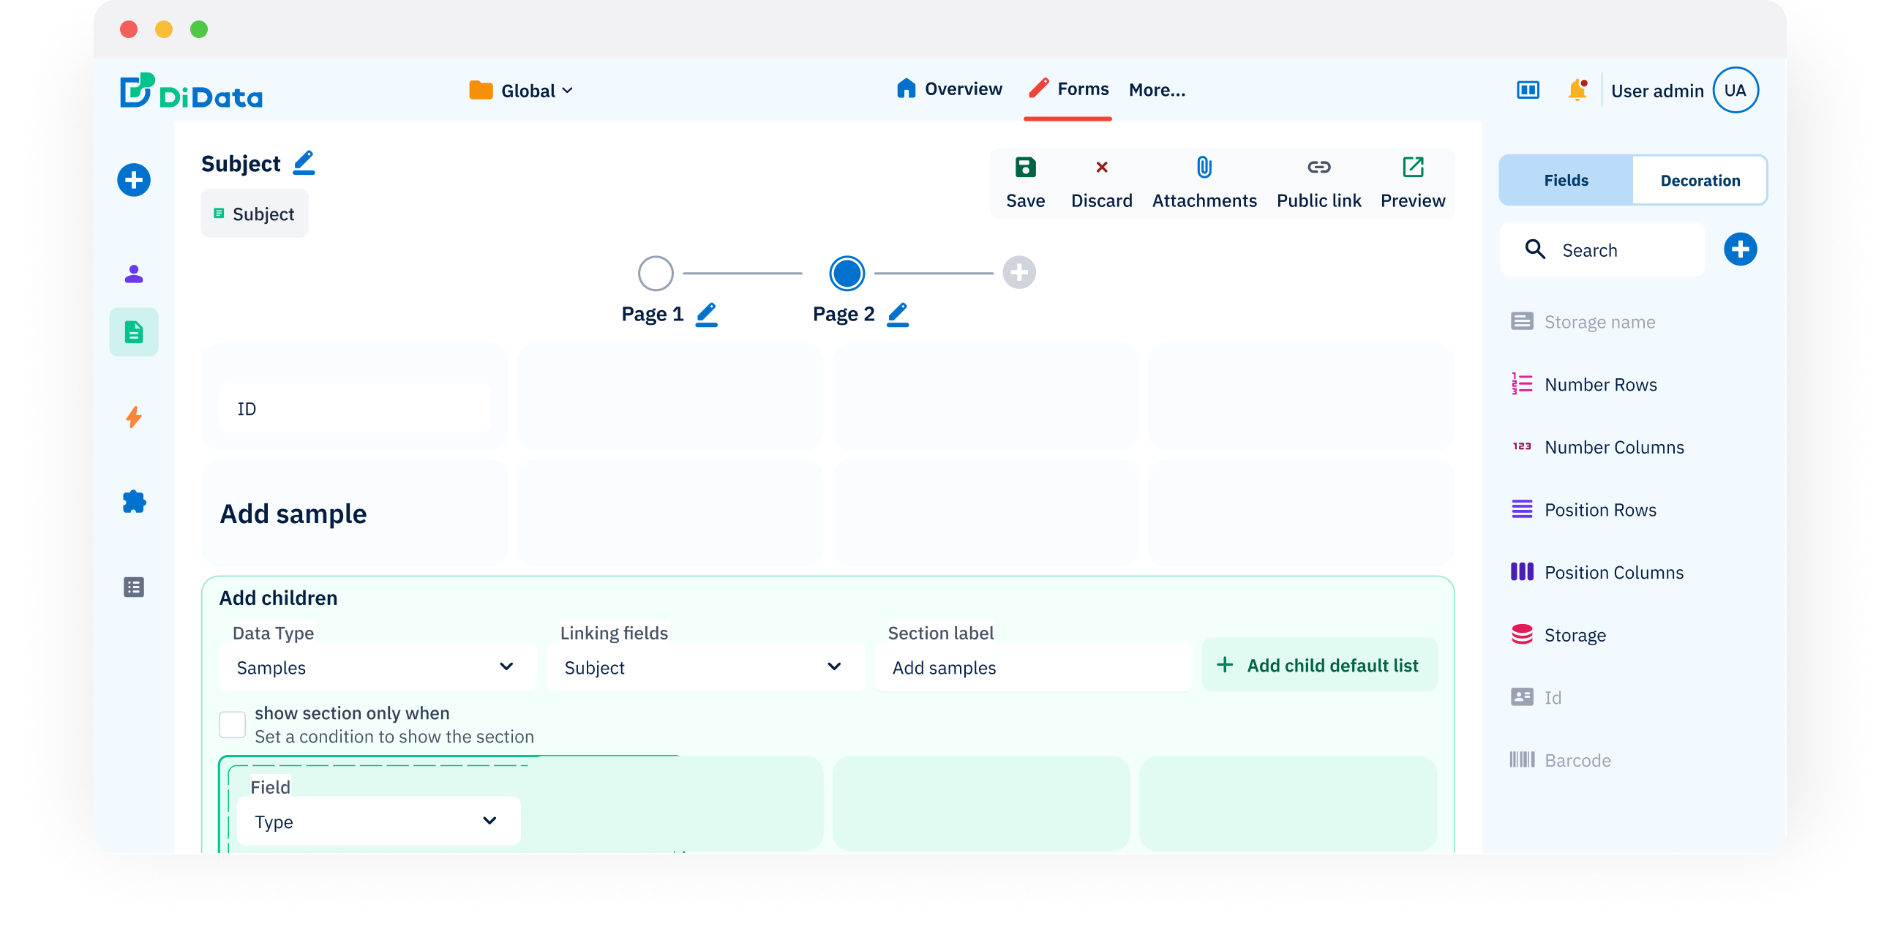Image resolution: width=1895 pixels, height=932 pixels.
Task: Click the Public link option
Action: [x=1318, y=181]
